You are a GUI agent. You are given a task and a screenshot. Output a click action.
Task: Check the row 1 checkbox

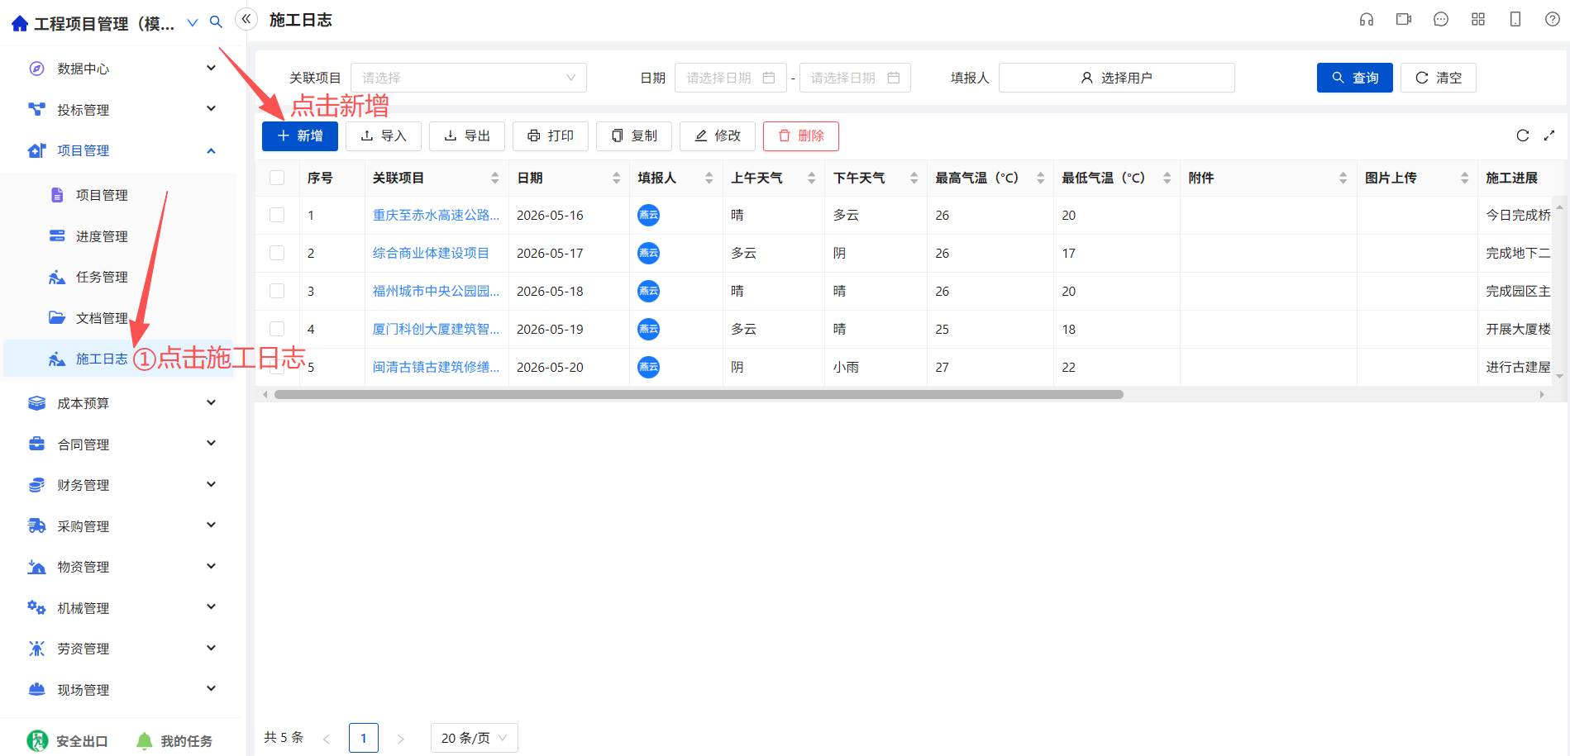coord(277,215)
